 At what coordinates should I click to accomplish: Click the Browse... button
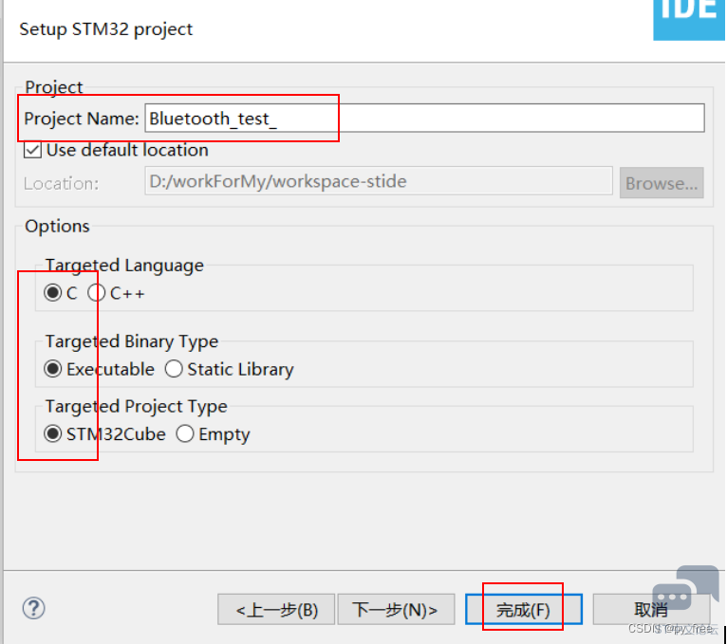pos(662,183)
